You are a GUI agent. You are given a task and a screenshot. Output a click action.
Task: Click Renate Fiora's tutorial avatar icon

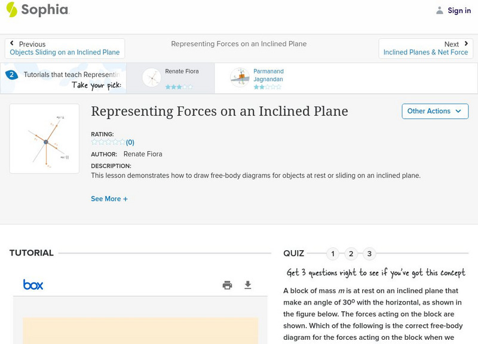tap(152, 78)
